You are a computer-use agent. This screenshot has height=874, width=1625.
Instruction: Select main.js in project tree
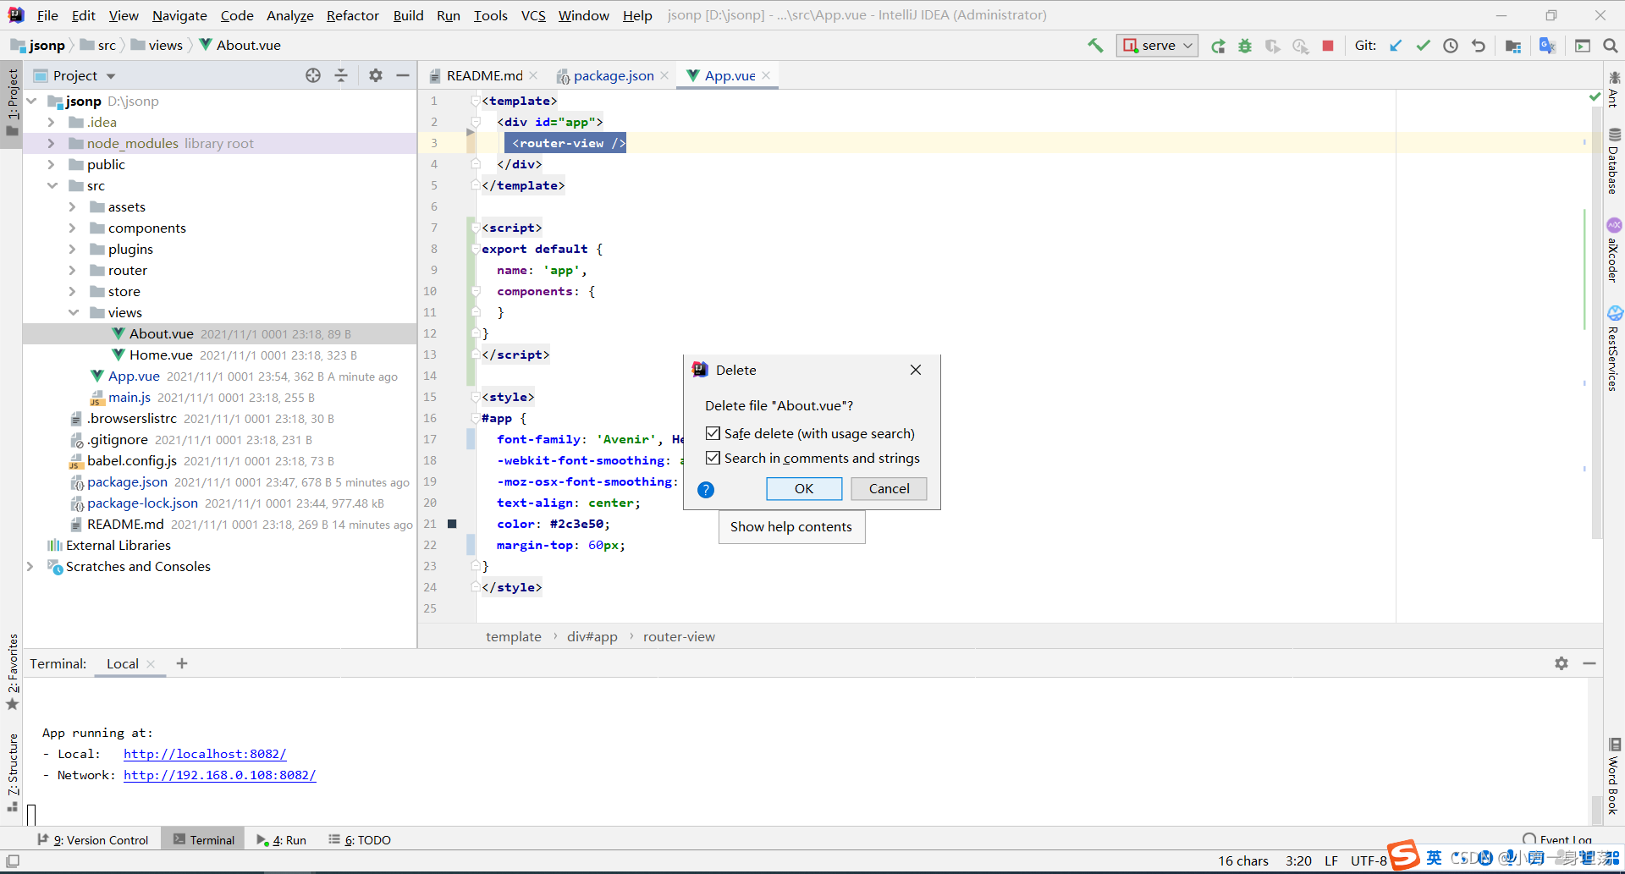[129, 397]
